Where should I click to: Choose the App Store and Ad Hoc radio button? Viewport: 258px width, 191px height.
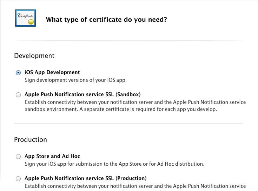18,157
